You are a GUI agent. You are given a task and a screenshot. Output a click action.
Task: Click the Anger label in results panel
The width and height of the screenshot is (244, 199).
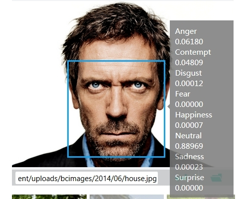(x=186, y=31)
